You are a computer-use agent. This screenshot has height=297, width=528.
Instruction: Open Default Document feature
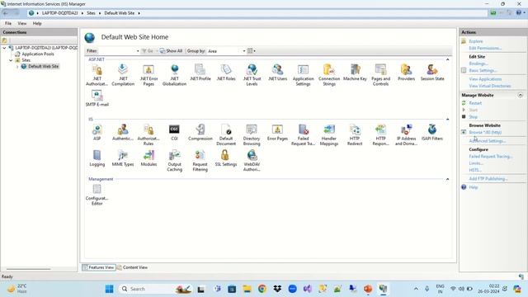[x=226, y=134]
